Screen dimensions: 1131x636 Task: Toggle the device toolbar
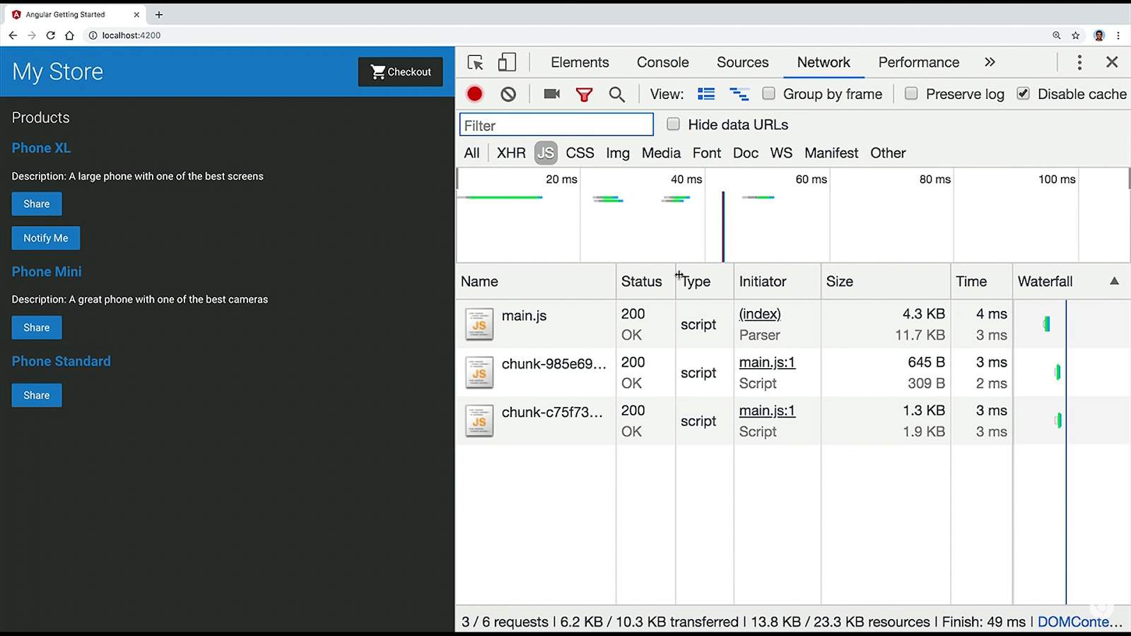click(507, 62)
